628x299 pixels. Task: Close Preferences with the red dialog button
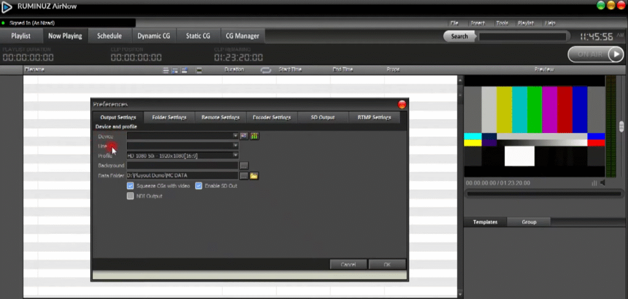[402, 104]
